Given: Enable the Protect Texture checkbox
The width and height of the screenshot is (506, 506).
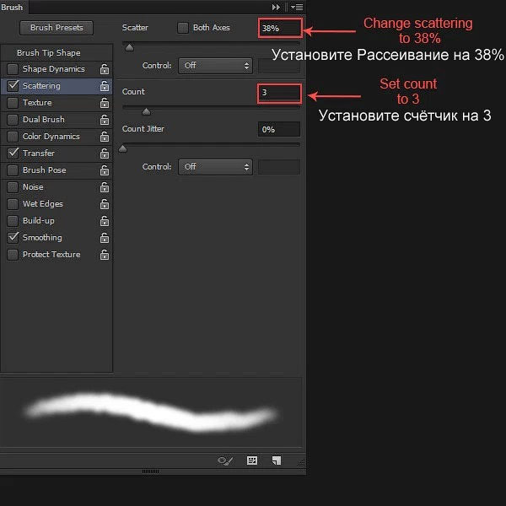Looking at the screenshot, I should (x=13, y=255).
